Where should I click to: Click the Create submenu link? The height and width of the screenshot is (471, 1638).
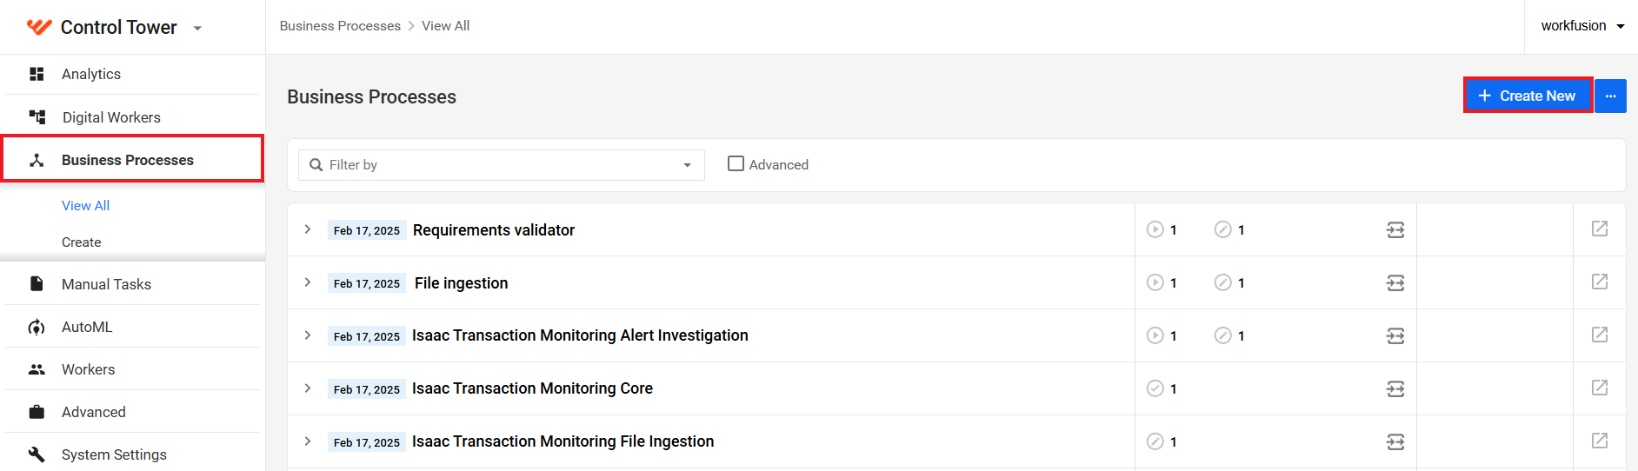[81, 242]
